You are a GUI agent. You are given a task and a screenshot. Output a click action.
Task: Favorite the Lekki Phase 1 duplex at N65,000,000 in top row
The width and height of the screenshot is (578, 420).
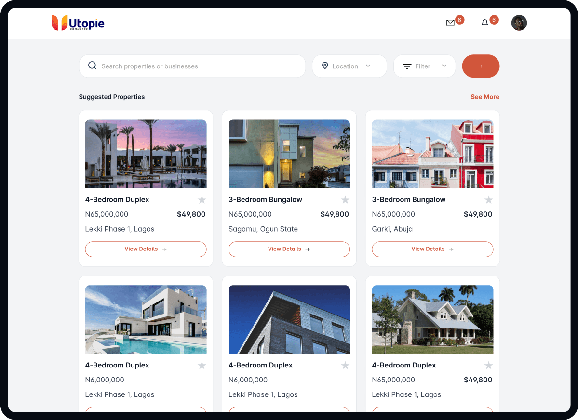[x=202, y=200]
